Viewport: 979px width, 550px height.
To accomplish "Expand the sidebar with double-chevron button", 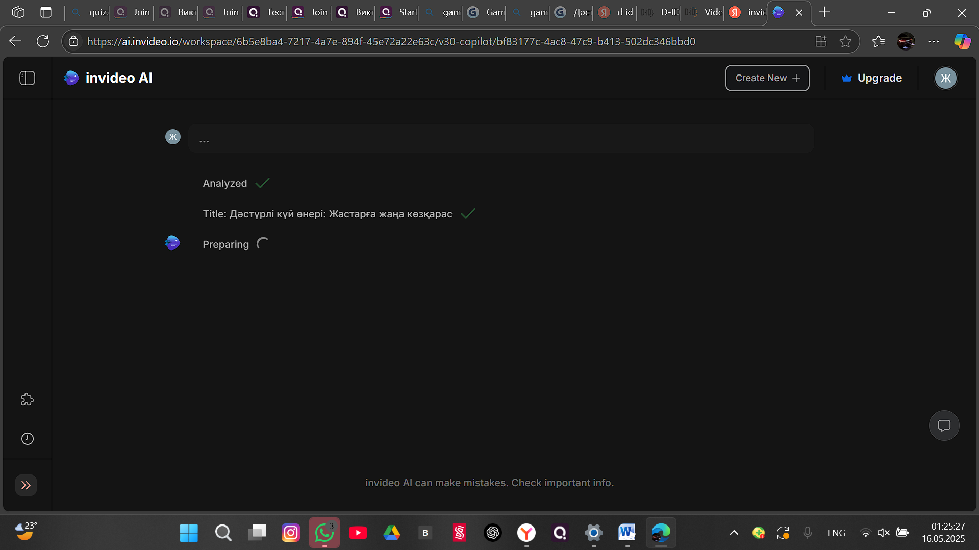I will click(x=26, y=485).
